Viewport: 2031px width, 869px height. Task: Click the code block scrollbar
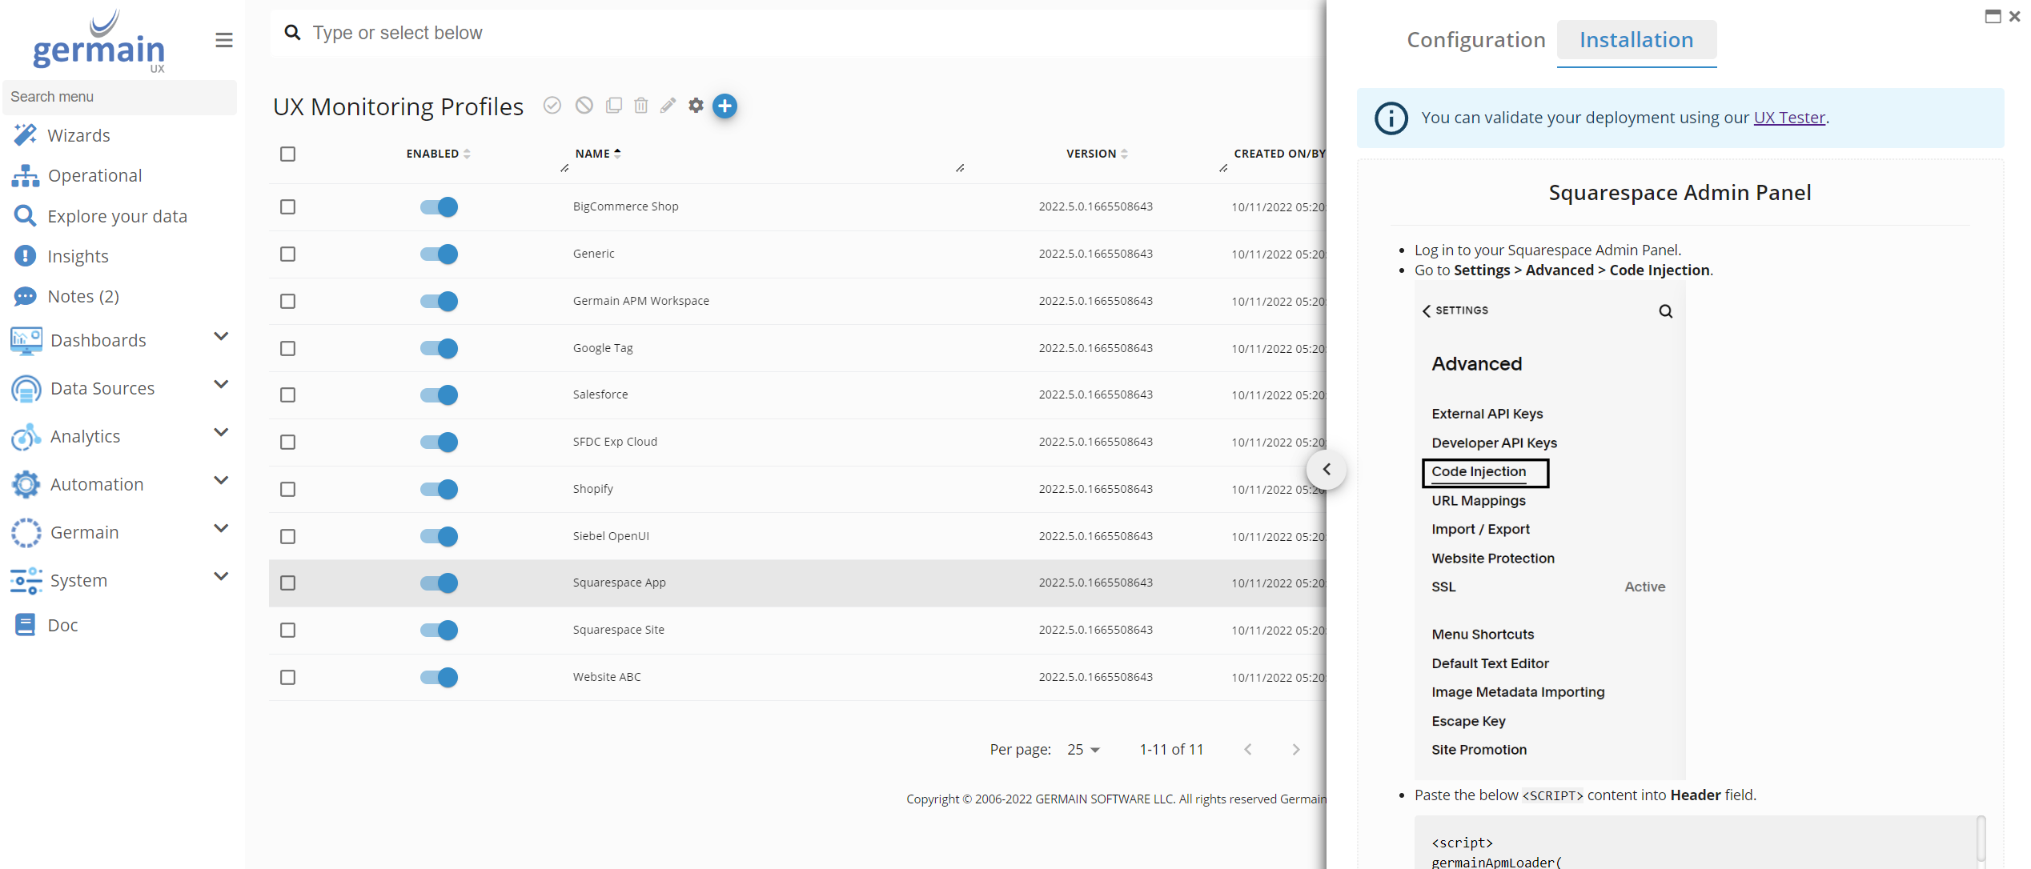pos(1981,839)
